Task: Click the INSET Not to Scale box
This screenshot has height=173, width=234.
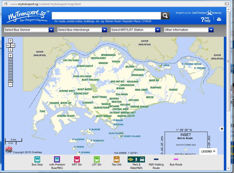Action: click(x=186, y=143)
